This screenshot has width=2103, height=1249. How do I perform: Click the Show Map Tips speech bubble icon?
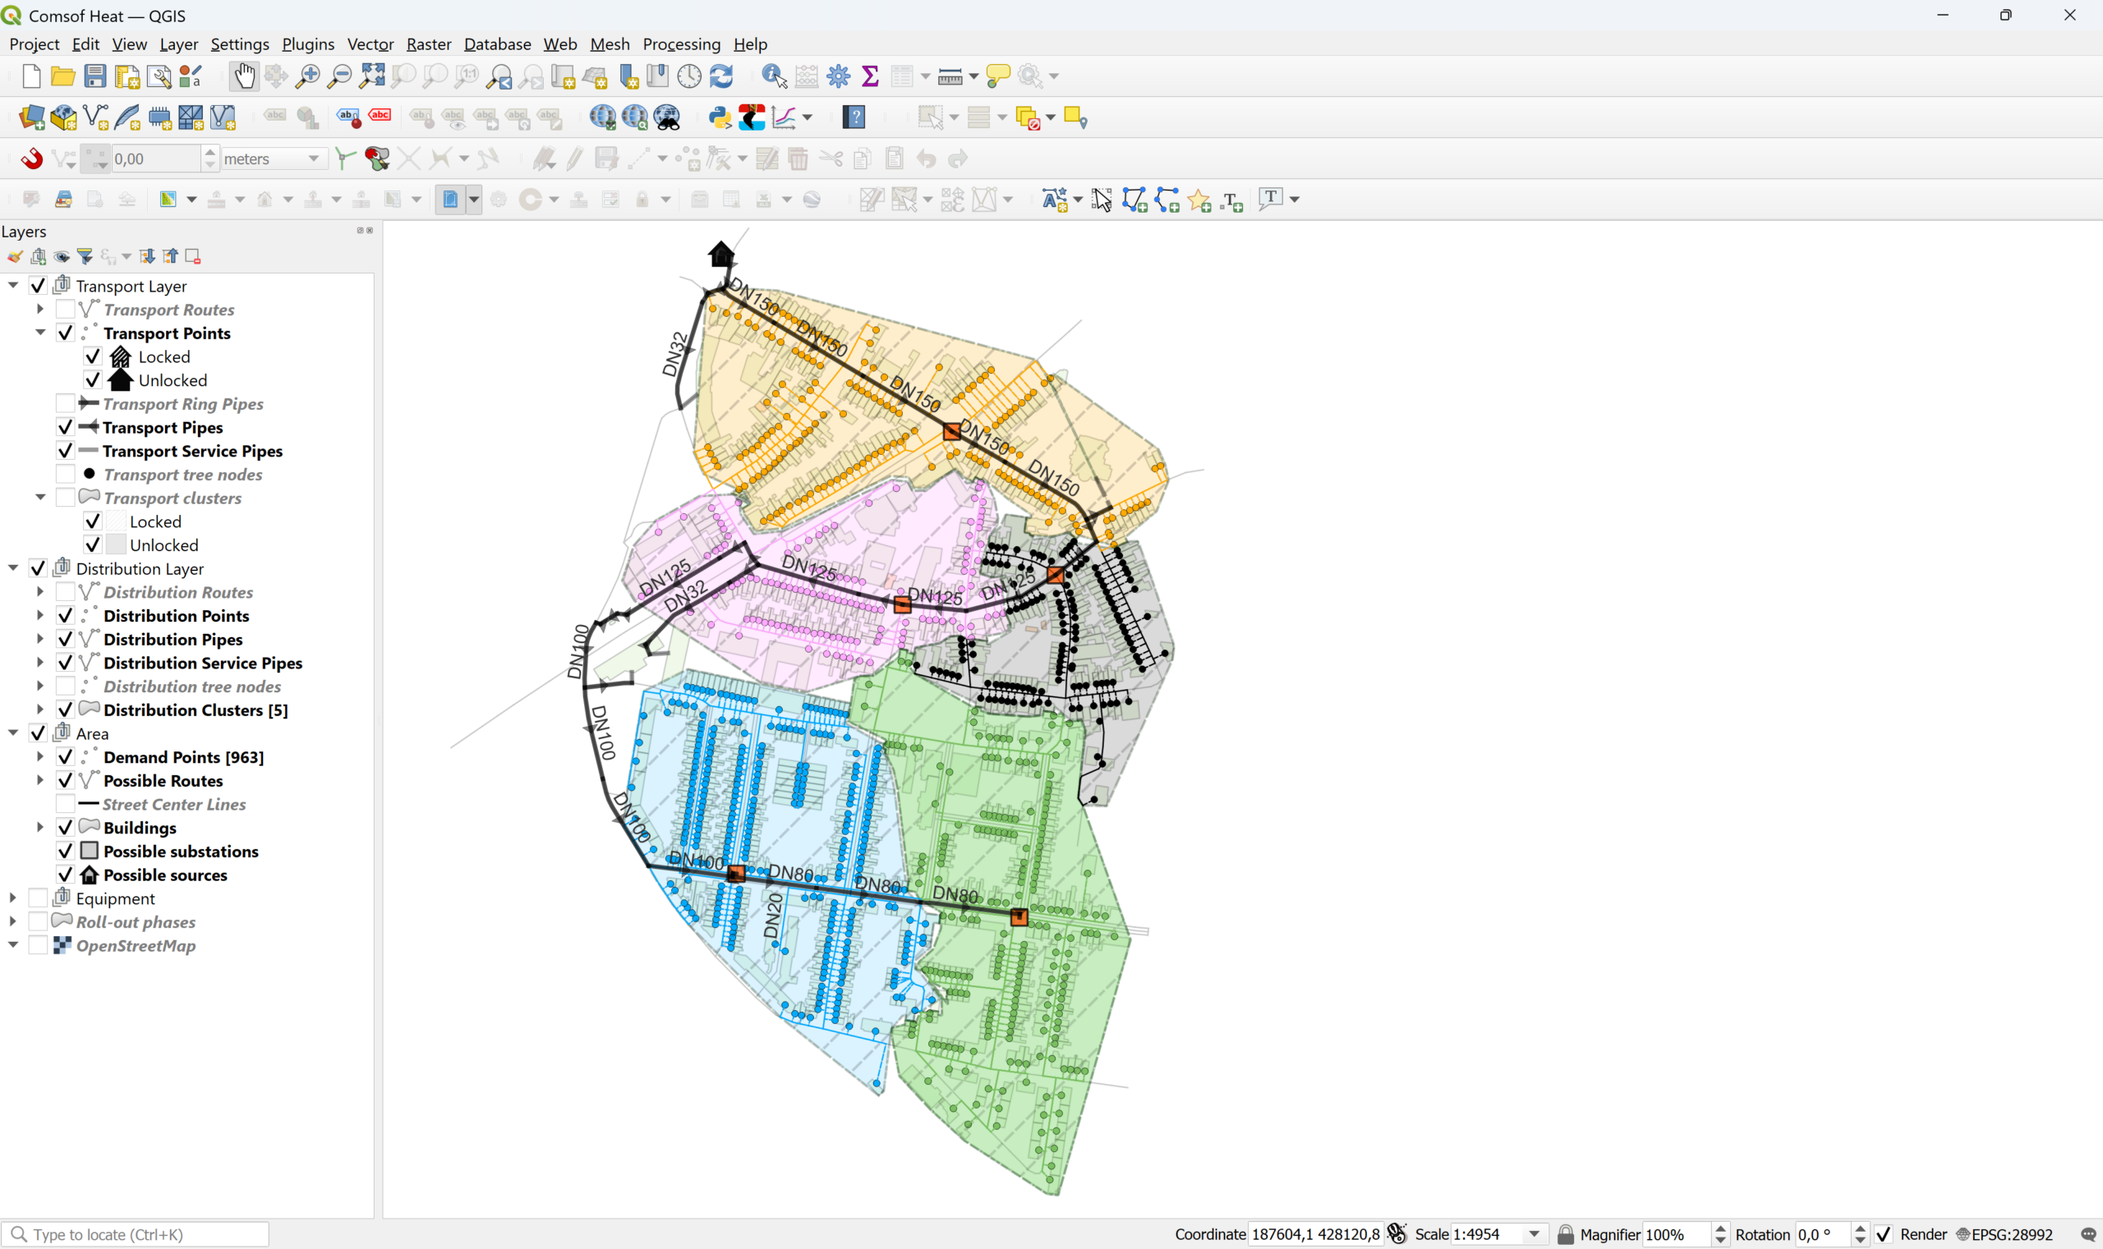(x=997, y=76)
